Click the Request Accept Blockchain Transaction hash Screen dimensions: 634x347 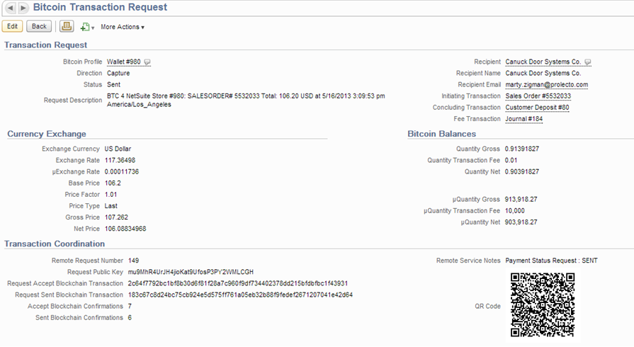(238, 283)
